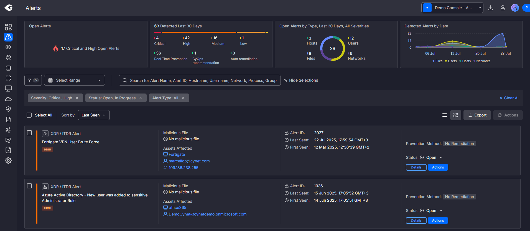Click the download icon in the header
The image size is (530, 231).
click(x=491, y=8)
